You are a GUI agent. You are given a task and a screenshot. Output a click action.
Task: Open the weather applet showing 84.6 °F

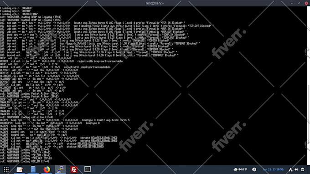pyautogui.click(x=240, y=169)
